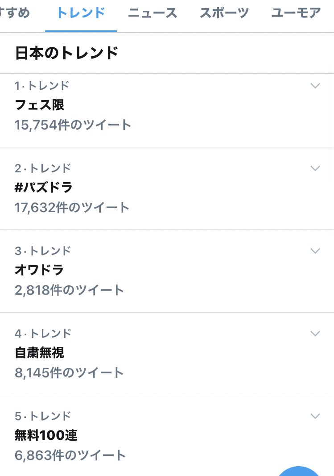Viewport: 334px width, 476px height.
Task: Click the 17,632件のツイート count
Action: [x=72, y=207]
